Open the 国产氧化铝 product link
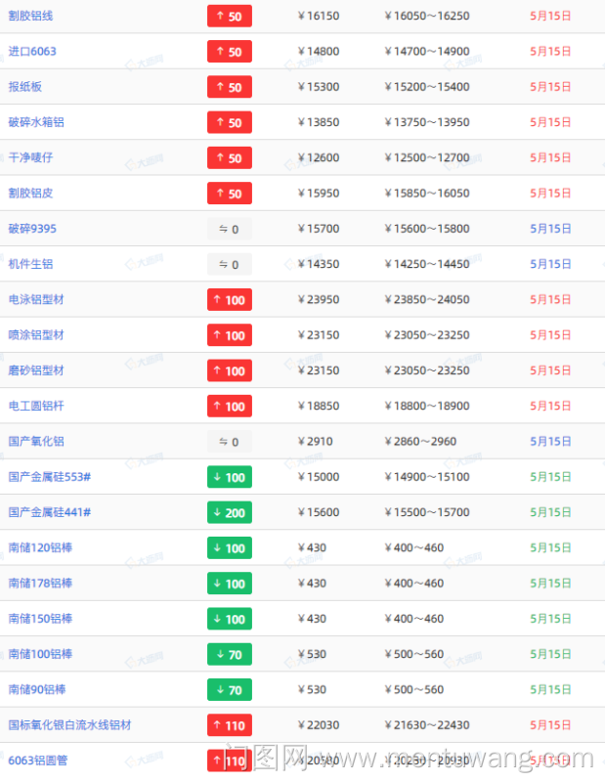Viewport: 605px width, 782px height. (x=36, y=442)
